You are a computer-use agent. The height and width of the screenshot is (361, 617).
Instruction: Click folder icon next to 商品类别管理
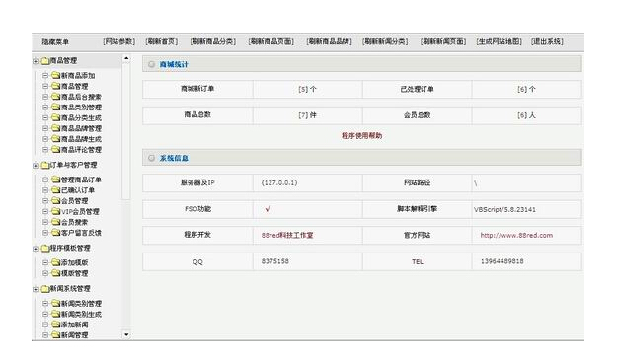pos(55,107)
